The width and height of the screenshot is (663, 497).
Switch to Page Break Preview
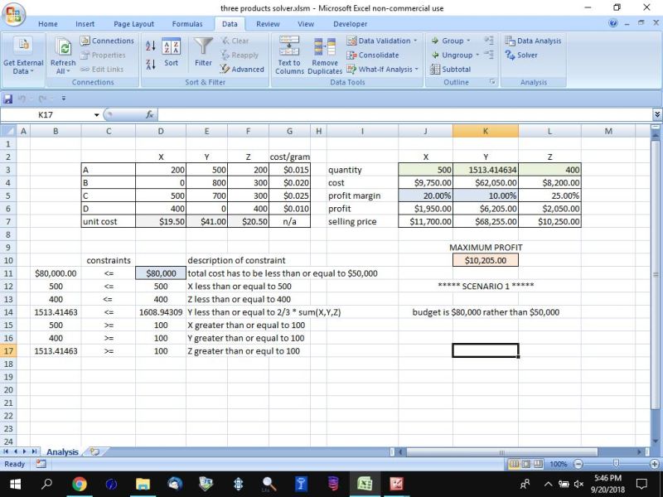(537, 464)
